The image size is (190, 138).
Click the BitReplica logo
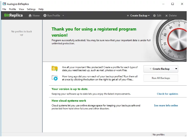[14, 15]
